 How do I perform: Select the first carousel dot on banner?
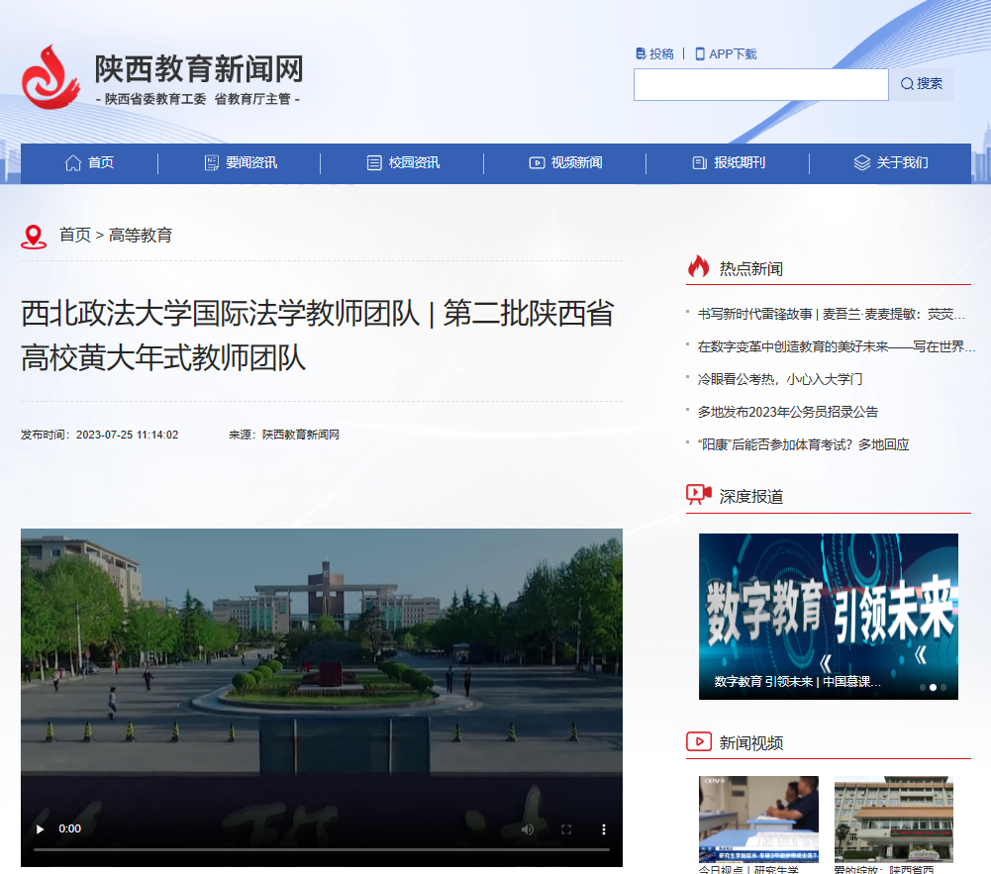point(923,687)
